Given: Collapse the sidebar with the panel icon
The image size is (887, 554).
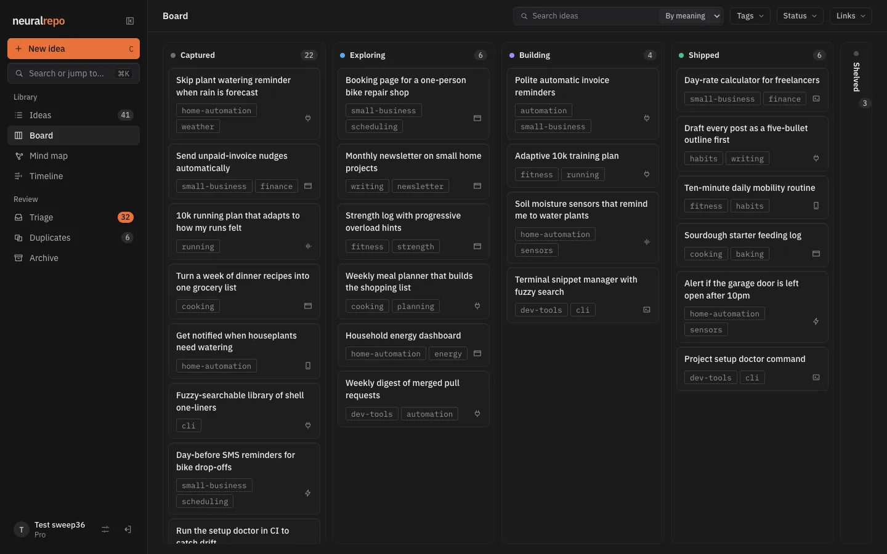Looking at the screenshot, I should [x=130, y=21].
